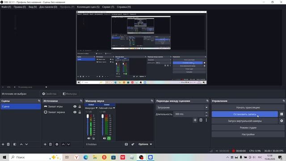286x161 pixels.
Task: Adjust Микрофон volume slider handle
Action: click(x=88, y=116)
